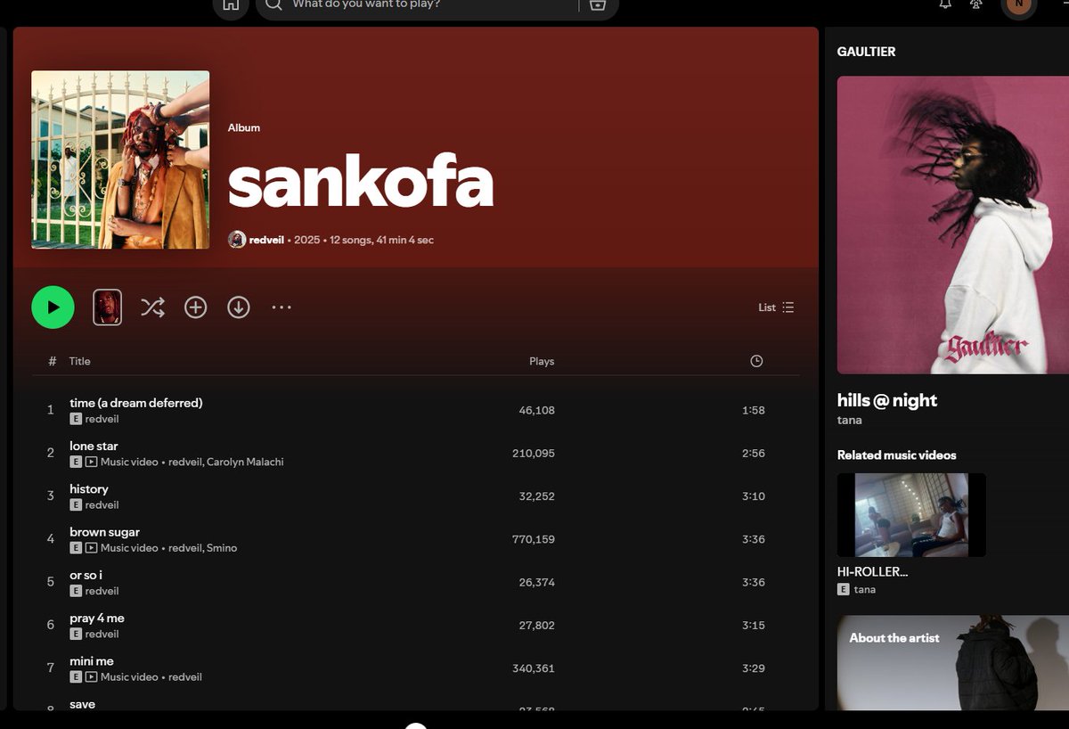Click the redveil artist avatar in header

point(237,240)
